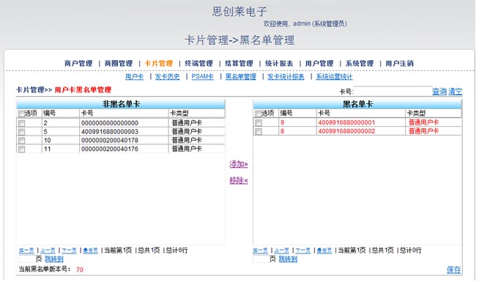Open the 用户卡 submenu link
The image size is (479, 285).
(135, 77)
